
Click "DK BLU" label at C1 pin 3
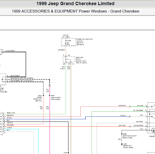[x=9, y=118]
